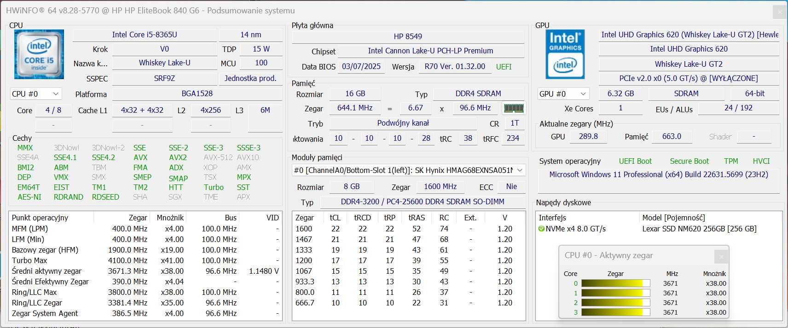
Task: Click the 1467 row in memory timings
Action: tap(409, 239)
